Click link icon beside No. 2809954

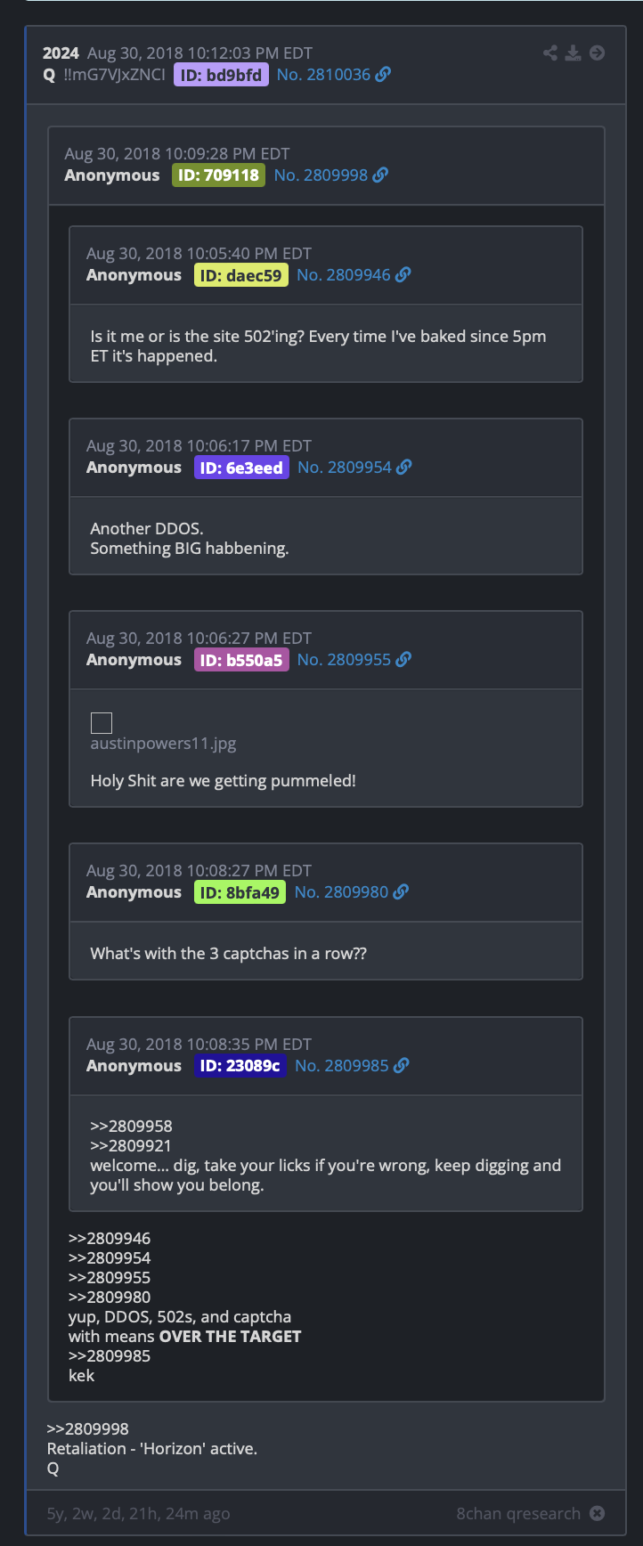404,468
